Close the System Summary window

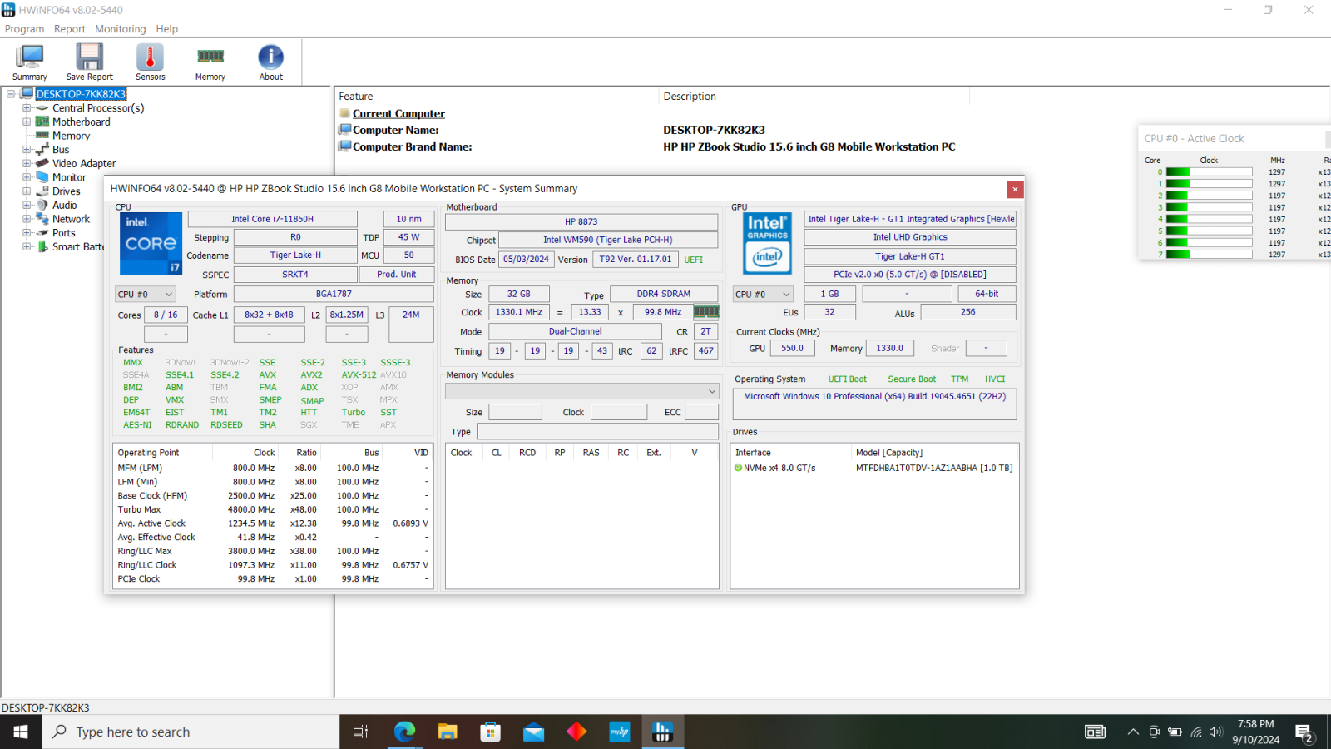click(x=1015, y=189)
